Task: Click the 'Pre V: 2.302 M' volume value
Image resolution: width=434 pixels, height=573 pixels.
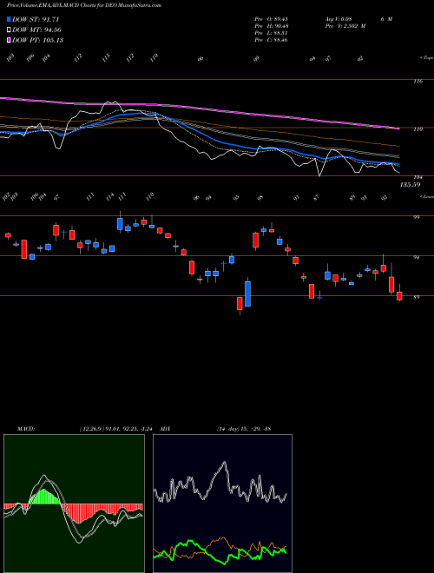Action: pos(345,26)
